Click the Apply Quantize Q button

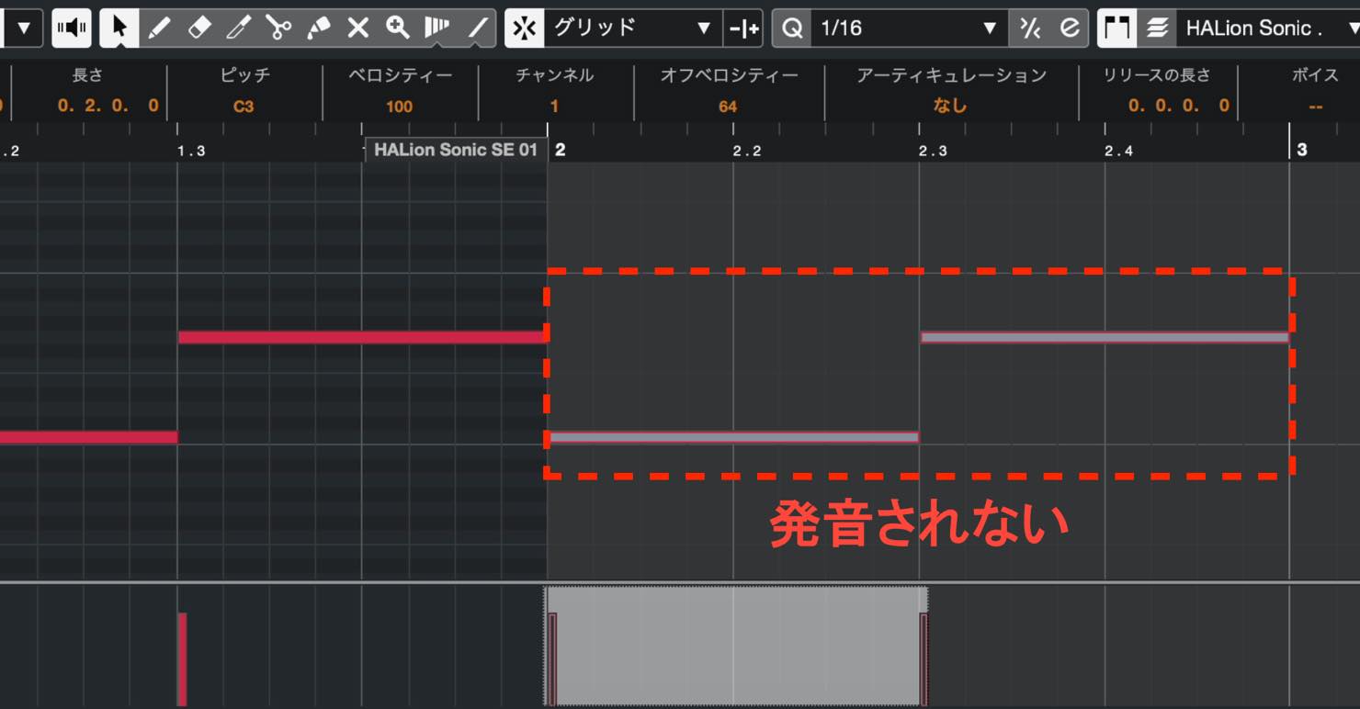pyautogui.click(x=792, y=28)
